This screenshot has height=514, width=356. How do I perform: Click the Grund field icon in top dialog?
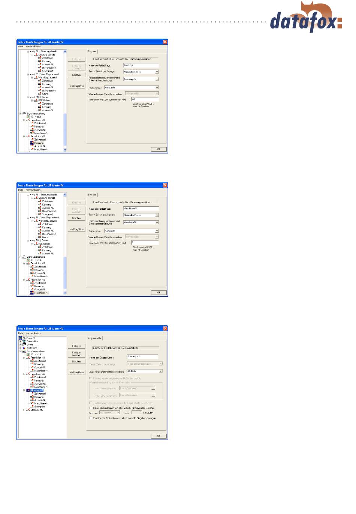(x=40, y=94)
